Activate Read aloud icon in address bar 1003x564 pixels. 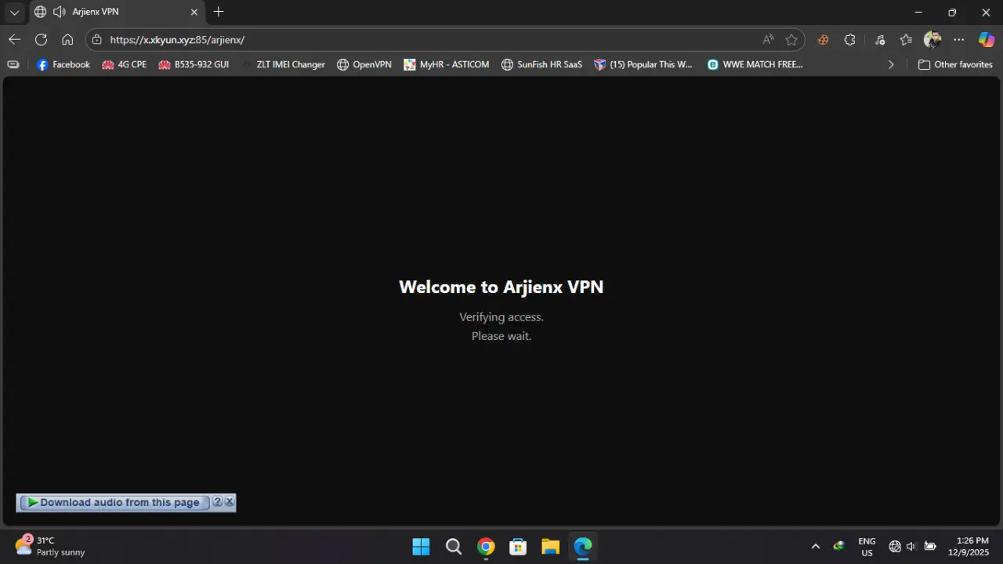[x=768, y=39]
